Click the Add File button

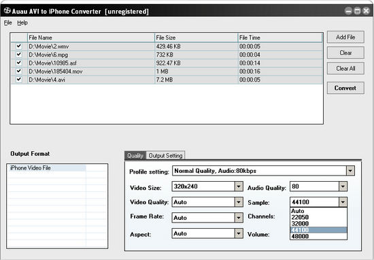(x=345, y=37)
